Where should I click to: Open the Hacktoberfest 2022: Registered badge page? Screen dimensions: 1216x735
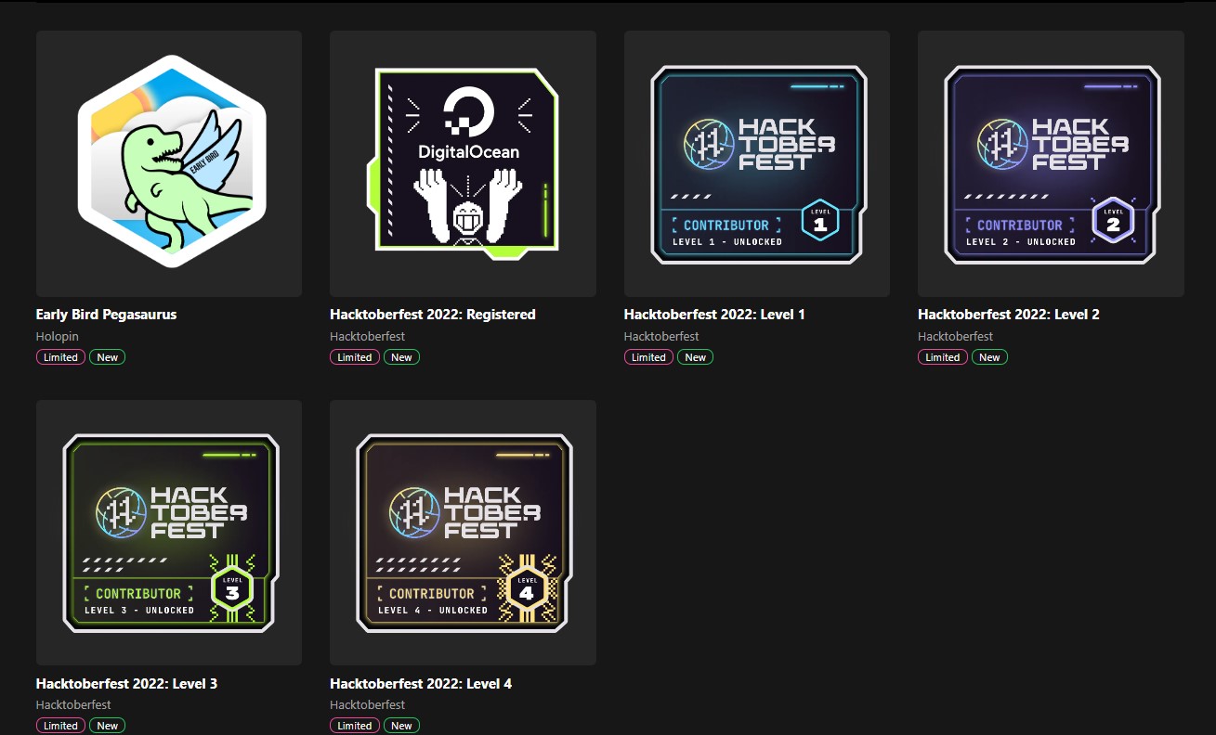pyautogui.click(x=433, y=314)
